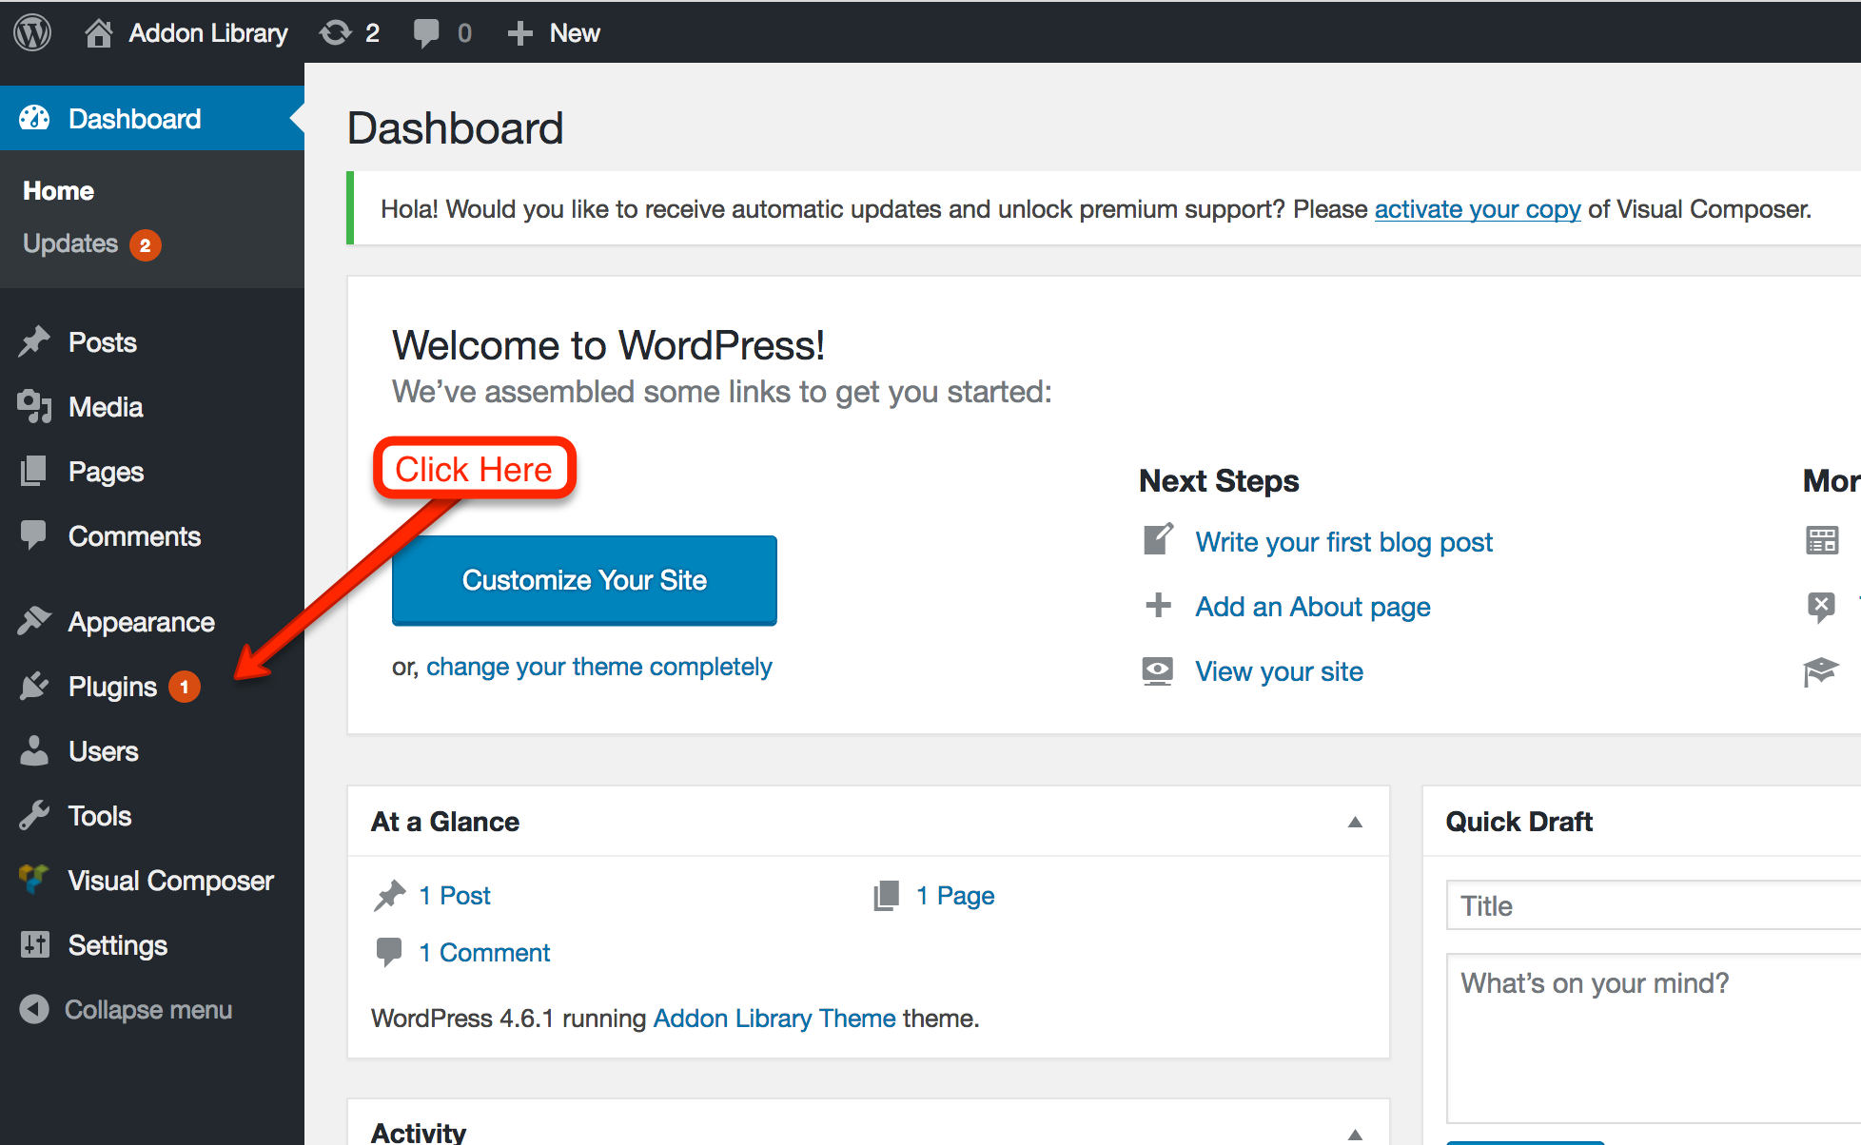Collapse menu using the arrow toggle
This screenshot has width=1861, height=1145.
pos(34,1009)
